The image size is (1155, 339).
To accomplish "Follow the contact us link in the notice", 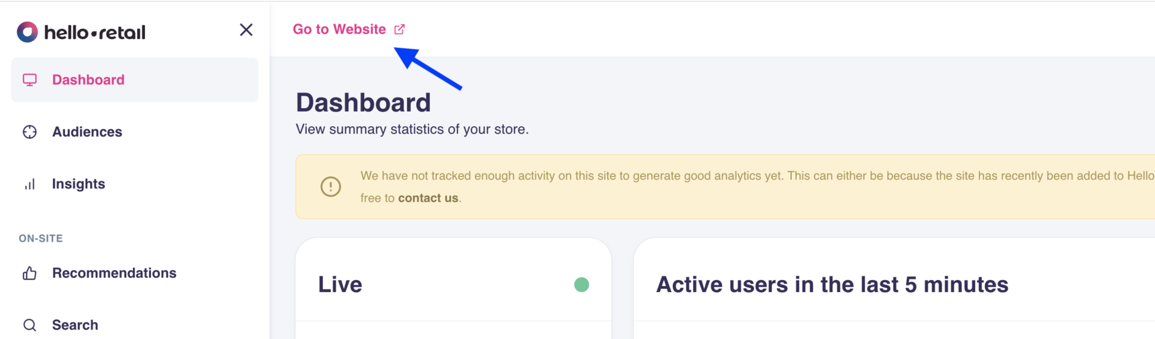I will [x=428, y=198].
